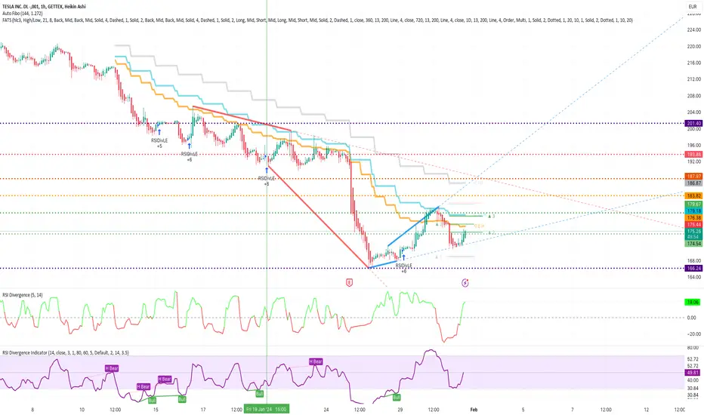Click the RSIDivLE +5 signal label
The width and height of the screenshot is (704, 415).
(159, 143)
